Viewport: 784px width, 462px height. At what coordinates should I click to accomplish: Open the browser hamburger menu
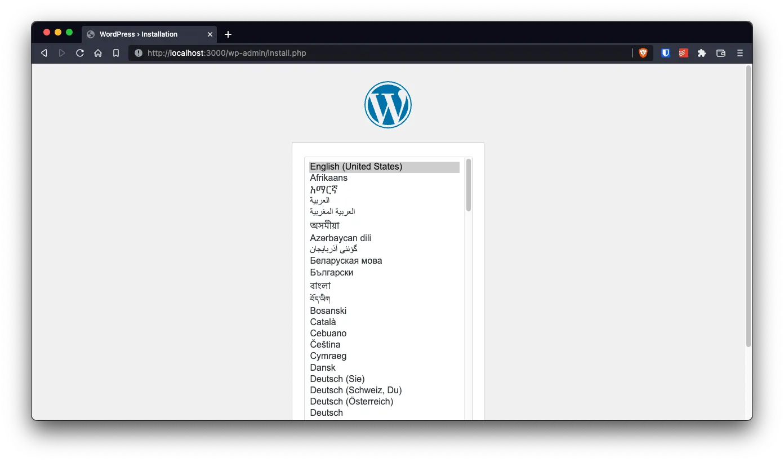point(740,53)
